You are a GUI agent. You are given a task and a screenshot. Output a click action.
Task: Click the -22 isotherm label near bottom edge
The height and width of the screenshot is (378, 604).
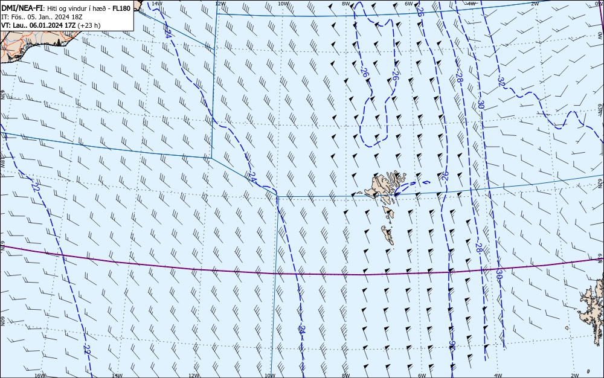point(86,349)
